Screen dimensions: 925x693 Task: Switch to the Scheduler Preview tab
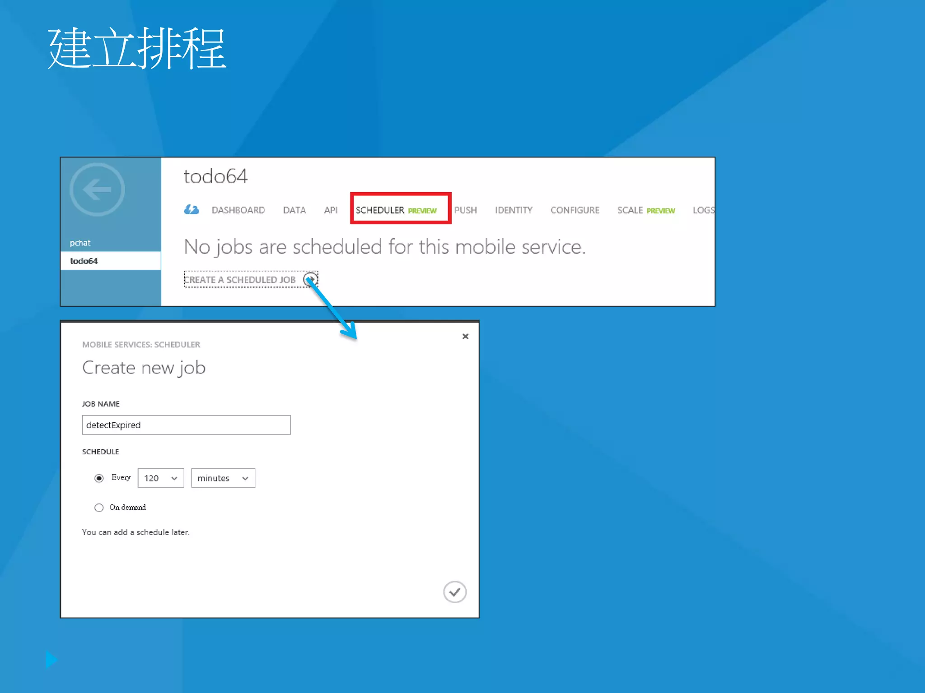click(396, 210)
